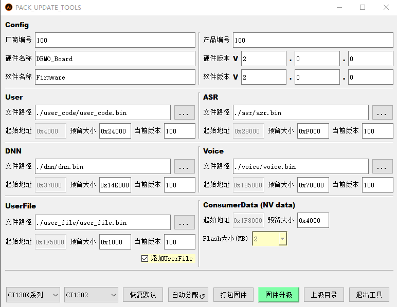Screen dimensions: 397x307
Task: Maximize the PACK_UPDATE_TOOLS window
Action: point(363,8)
